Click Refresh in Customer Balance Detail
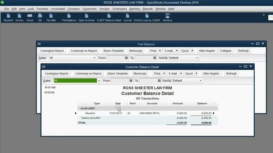Screen dimensions: 273x153 pos(231,74)
